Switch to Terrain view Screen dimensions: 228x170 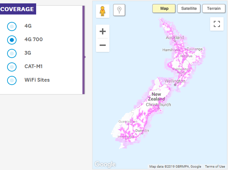click(214, 8)
